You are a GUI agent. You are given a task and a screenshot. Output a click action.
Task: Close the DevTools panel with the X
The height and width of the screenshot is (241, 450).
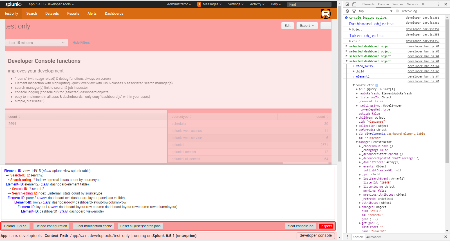pos(445,4)
